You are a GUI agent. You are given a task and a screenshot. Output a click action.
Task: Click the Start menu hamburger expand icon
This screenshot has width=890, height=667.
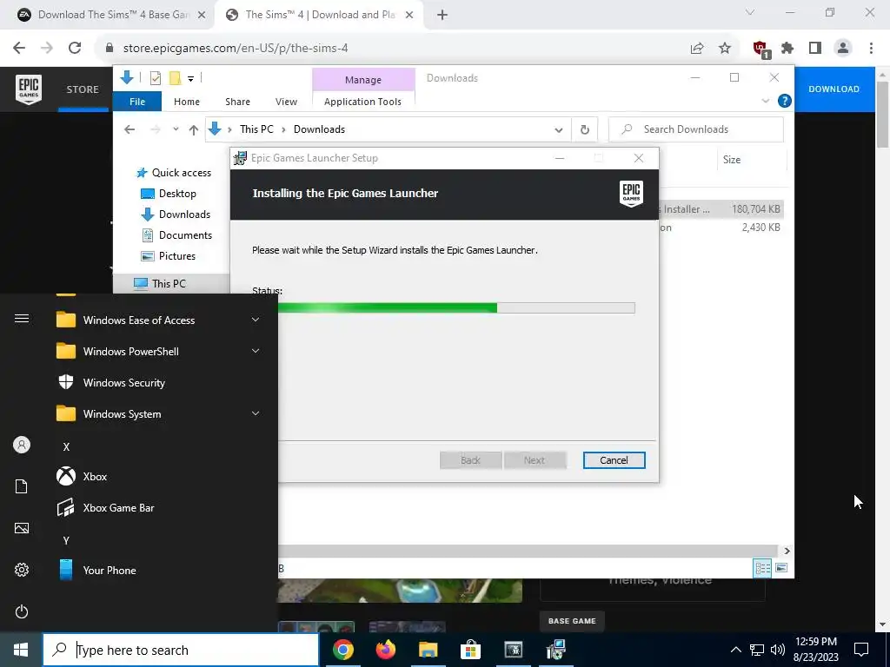coord(22,318)
